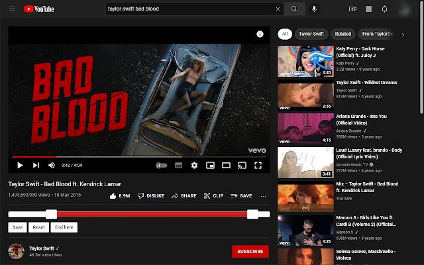Open Armada Music TV channel link
The image size is (424, 265).
(352, 164)
